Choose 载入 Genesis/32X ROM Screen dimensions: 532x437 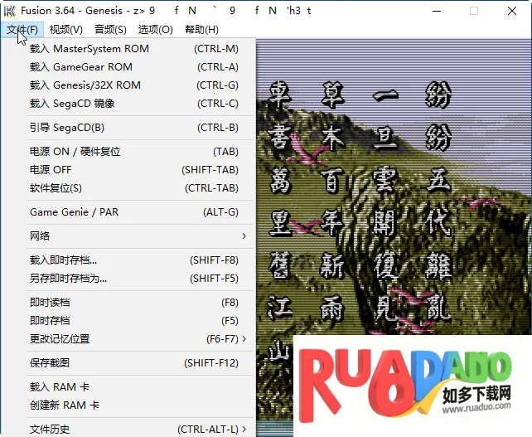[85, 85]
